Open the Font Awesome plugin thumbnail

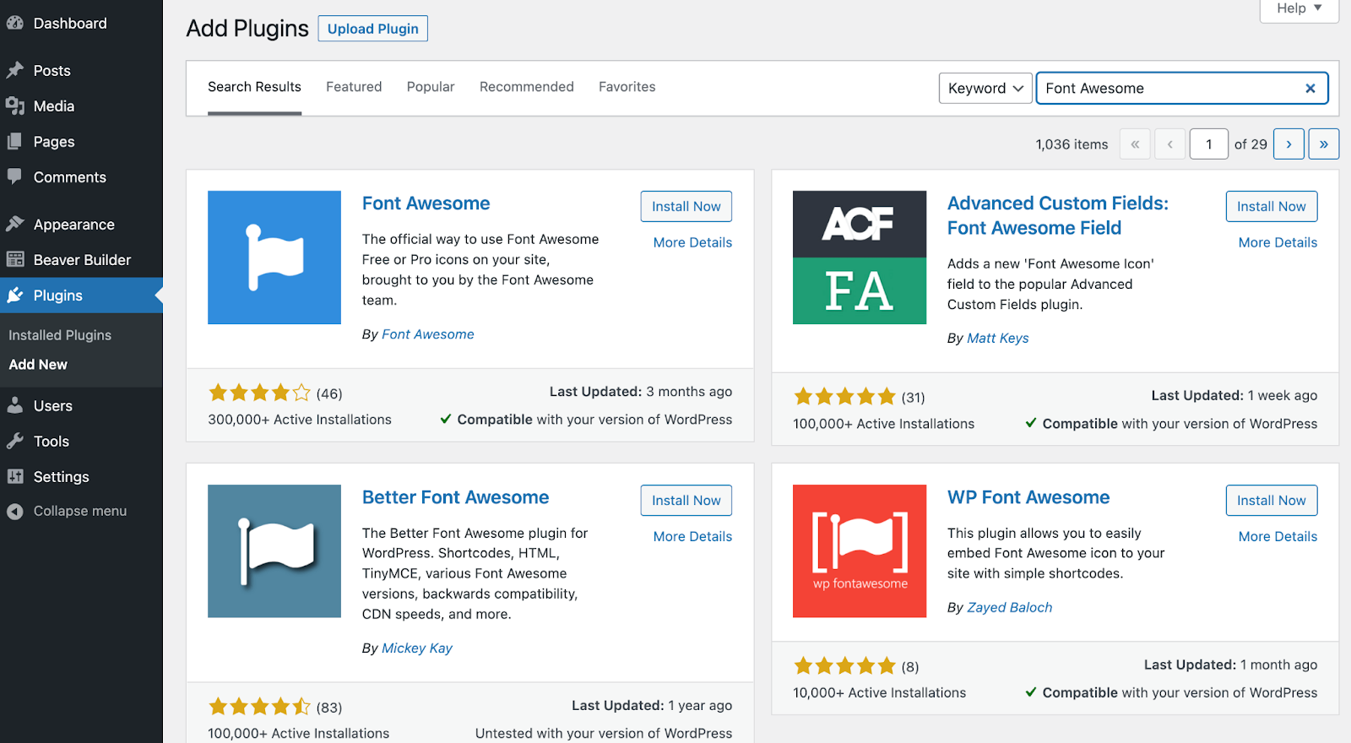[274, 258]
